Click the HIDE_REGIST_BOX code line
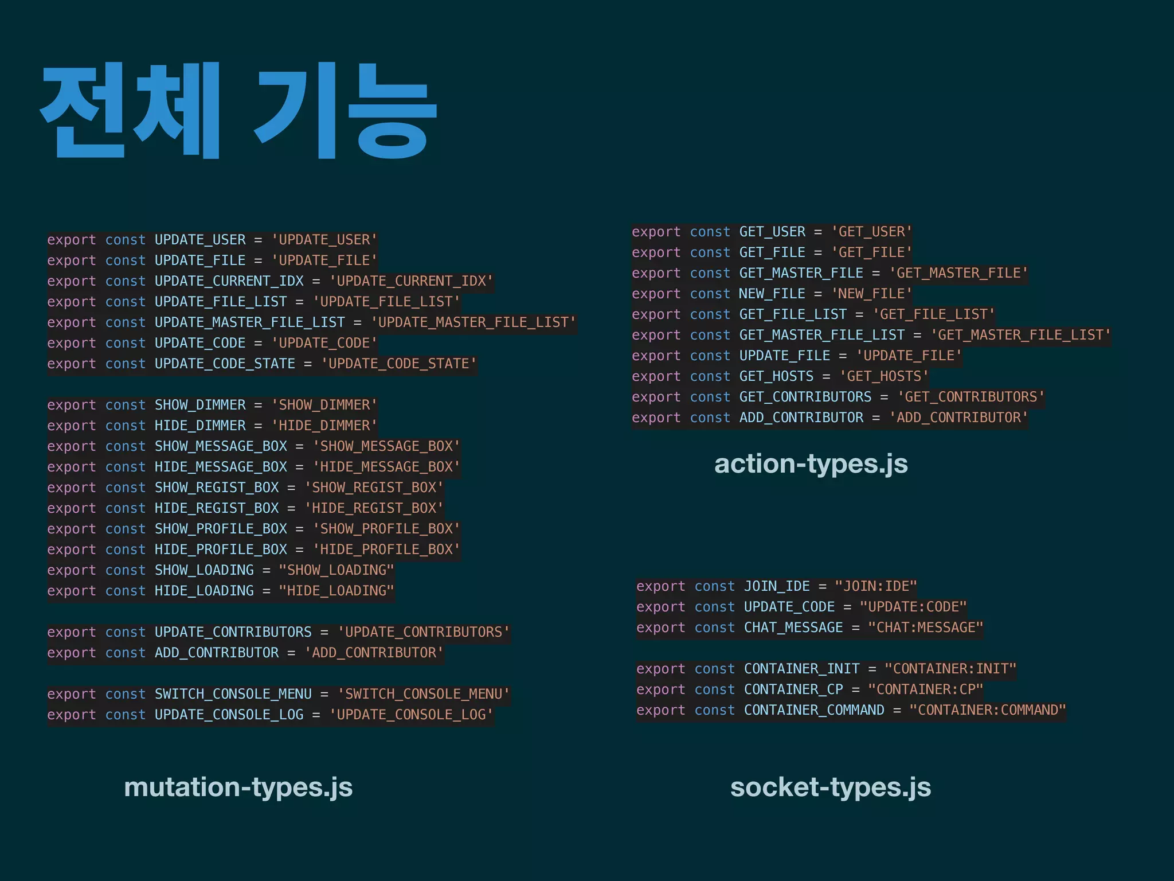This screenshot has width=1174, height=881. 245,508
